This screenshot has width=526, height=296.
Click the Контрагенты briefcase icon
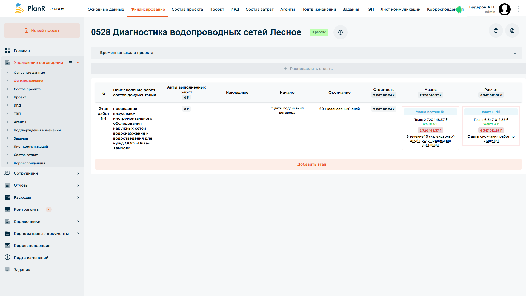(x=7, y=209)
